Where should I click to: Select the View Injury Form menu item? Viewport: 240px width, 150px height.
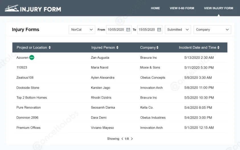coord(218,8)
